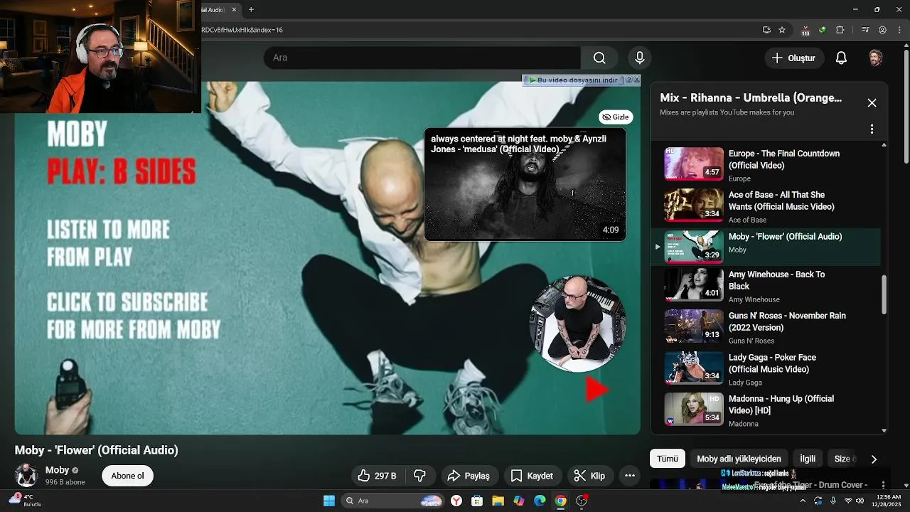Play 'Europe - The Final Countdown' from the playlist
Image resolution: width=910 pixels, height=512 pixels.
coord(766,165)
